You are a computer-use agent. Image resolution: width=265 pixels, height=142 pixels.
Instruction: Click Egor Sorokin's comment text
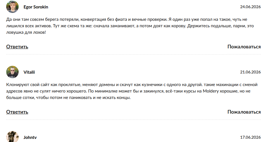pos(130,26)
